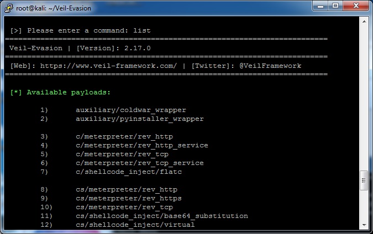
Task: Click the c/shellcode_inject/flatc payload line
Action: (x=129, y=172)
